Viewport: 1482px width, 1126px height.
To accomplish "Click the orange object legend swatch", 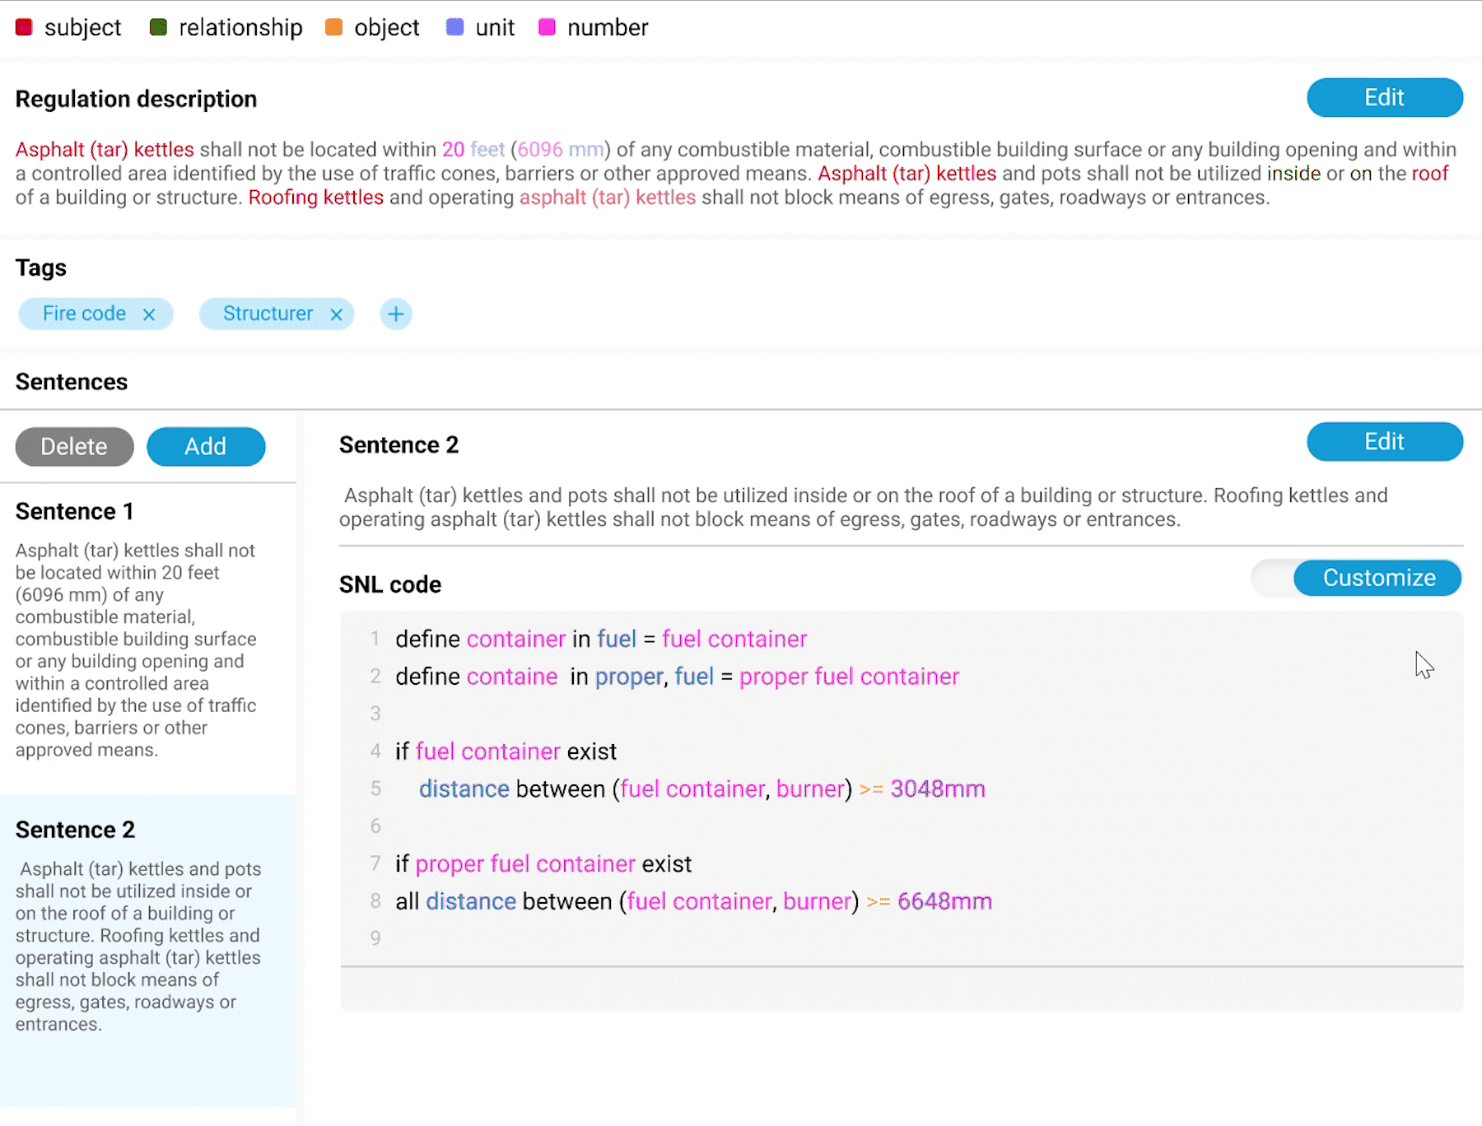I will tap(333, 27).
